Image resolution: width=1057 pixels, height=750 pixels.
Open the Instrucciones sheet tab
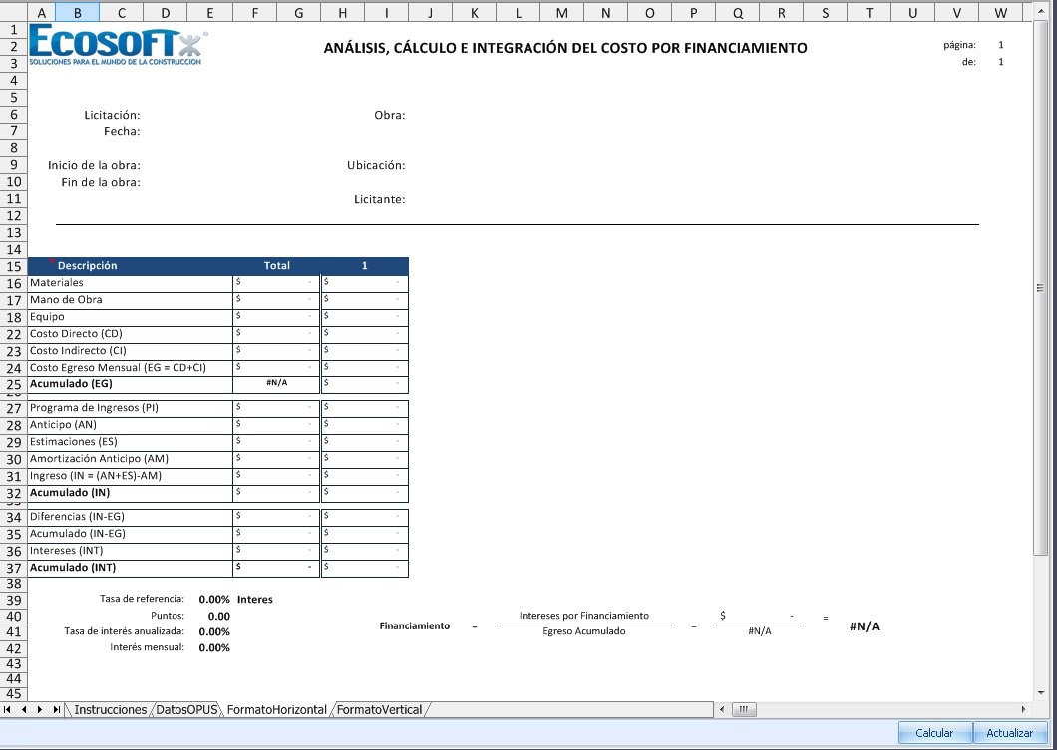(x=110, y=709)
